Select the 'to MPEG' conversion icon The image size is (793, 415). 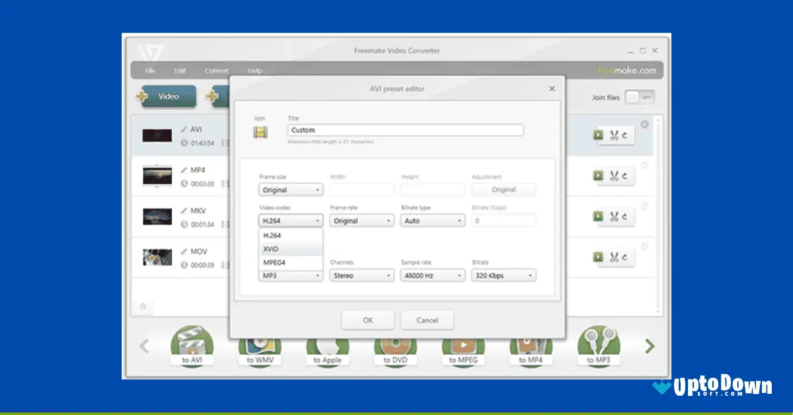463,346
